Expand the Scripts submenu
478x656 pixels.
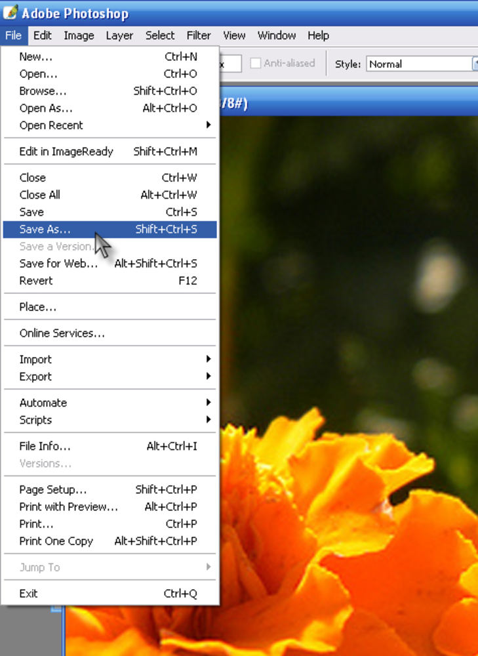pos(110,420)
